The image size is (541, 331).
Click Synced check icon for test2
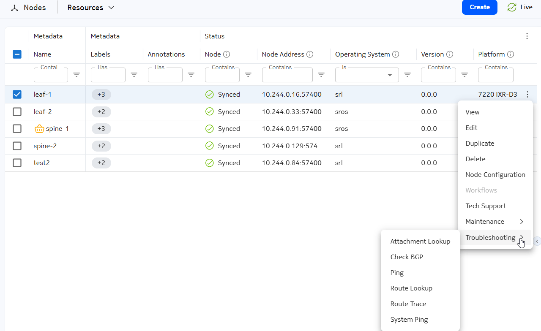pyautogui.click(x=209, y=163)
